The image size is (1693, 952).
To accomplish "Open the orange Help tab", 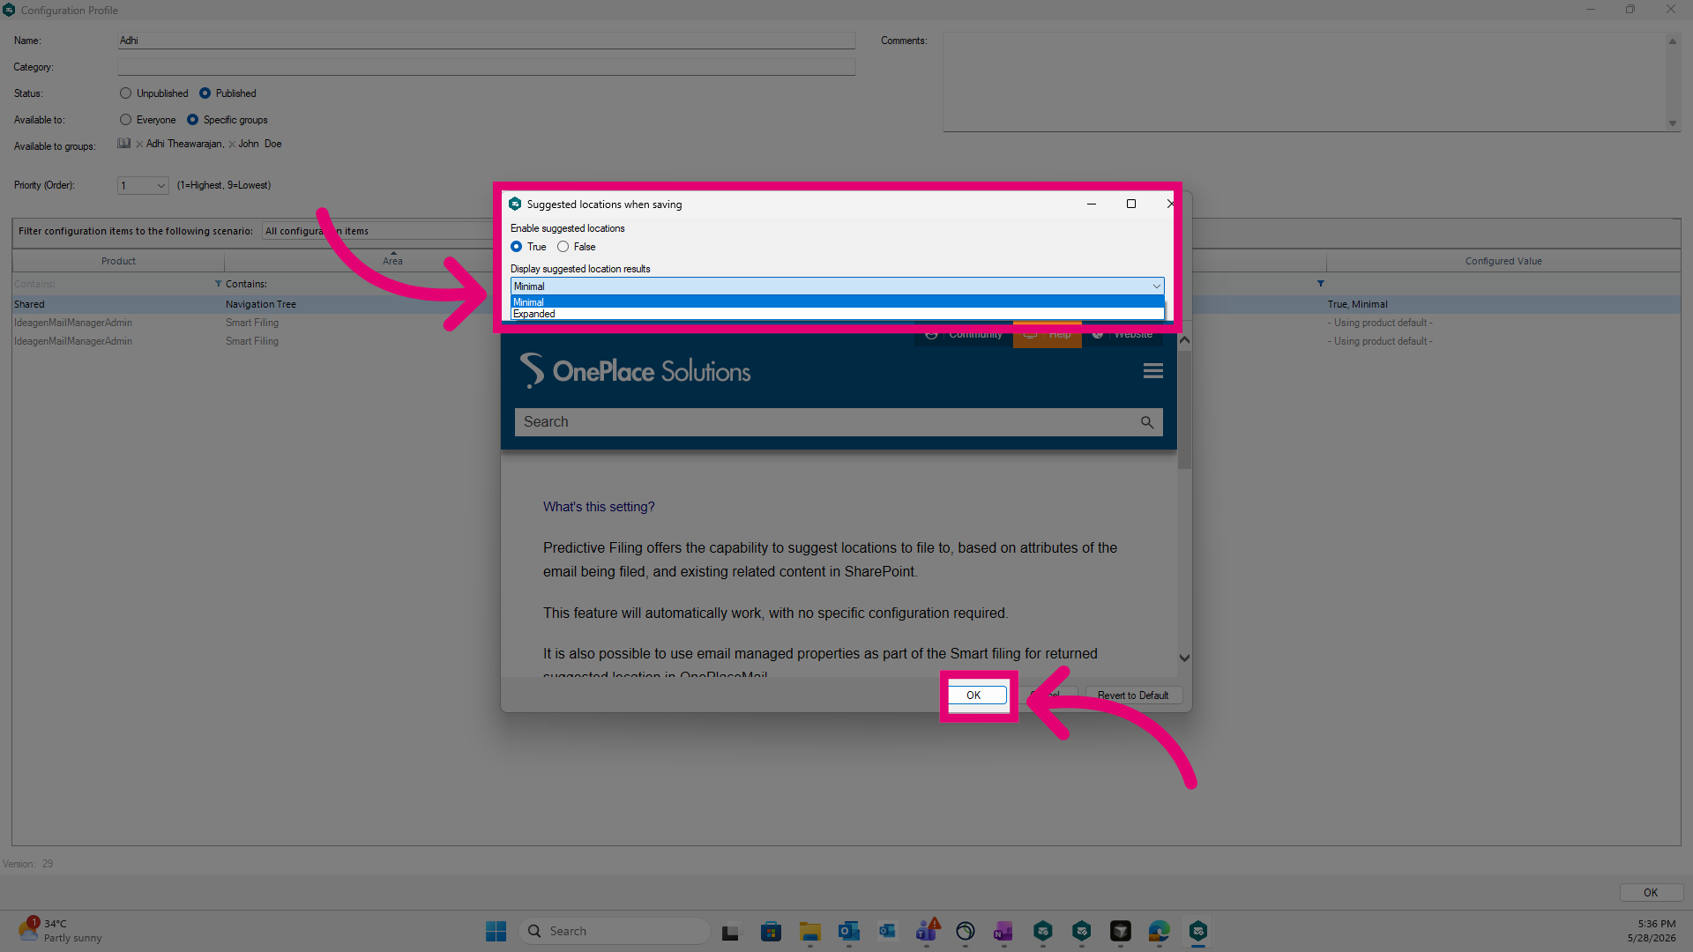I will pos(1048,335).
